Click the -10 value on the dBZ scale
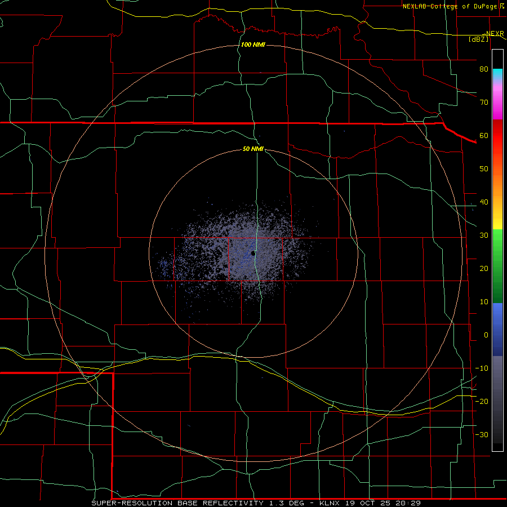507x507 pixels. click(x=482, y=368)
